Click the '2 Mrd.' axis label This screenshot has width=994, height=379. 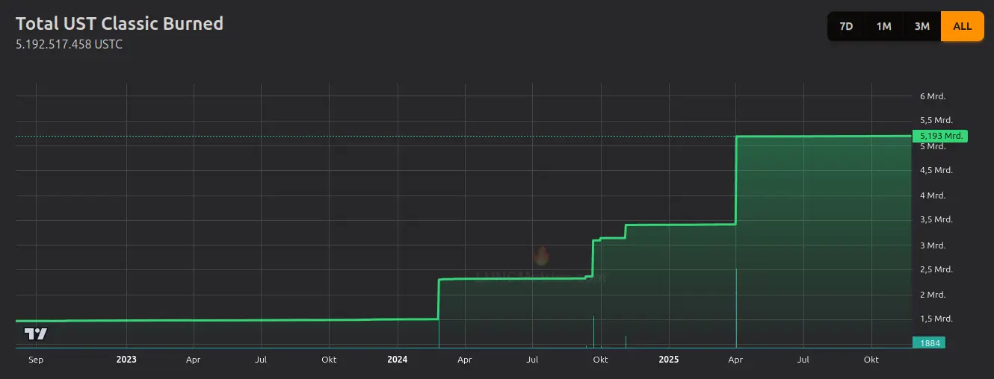point(932,295)
